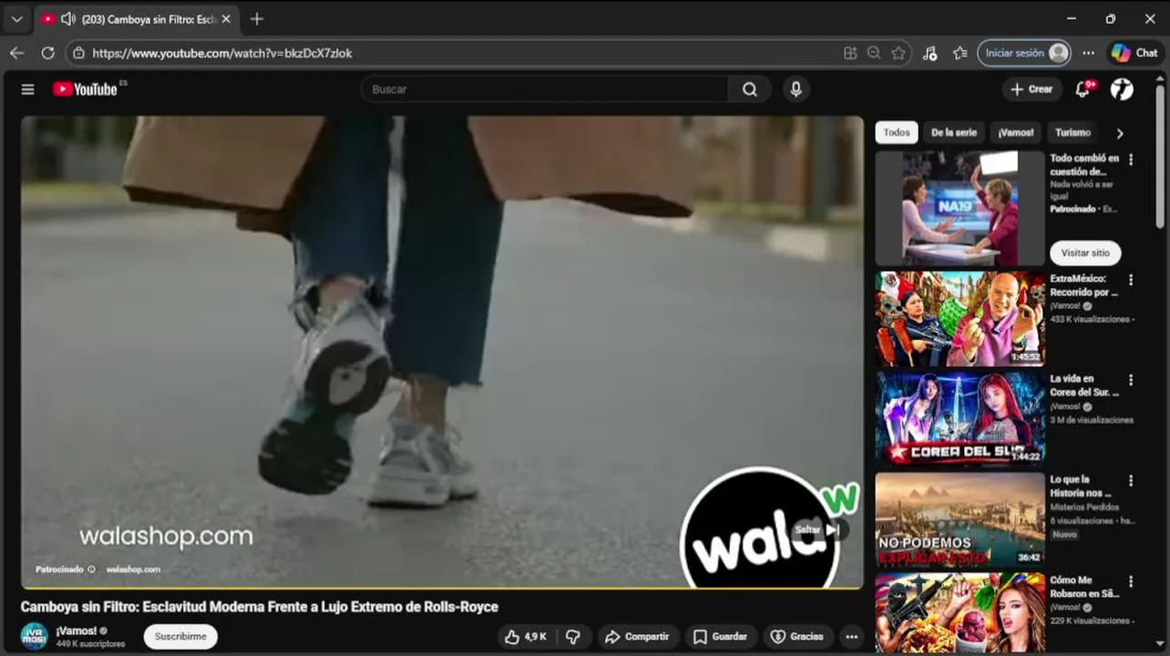Subscribe with the Suscribirme button
Image resolution: width=1170 pixels, height=656 pixels.
click(x=180, y=636)
